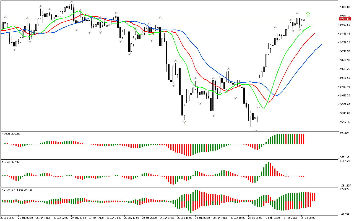This screenshot has height=221, width=354.
Task: Select the red 24928.85 price tag on the axis
Action: click(345, 19)
